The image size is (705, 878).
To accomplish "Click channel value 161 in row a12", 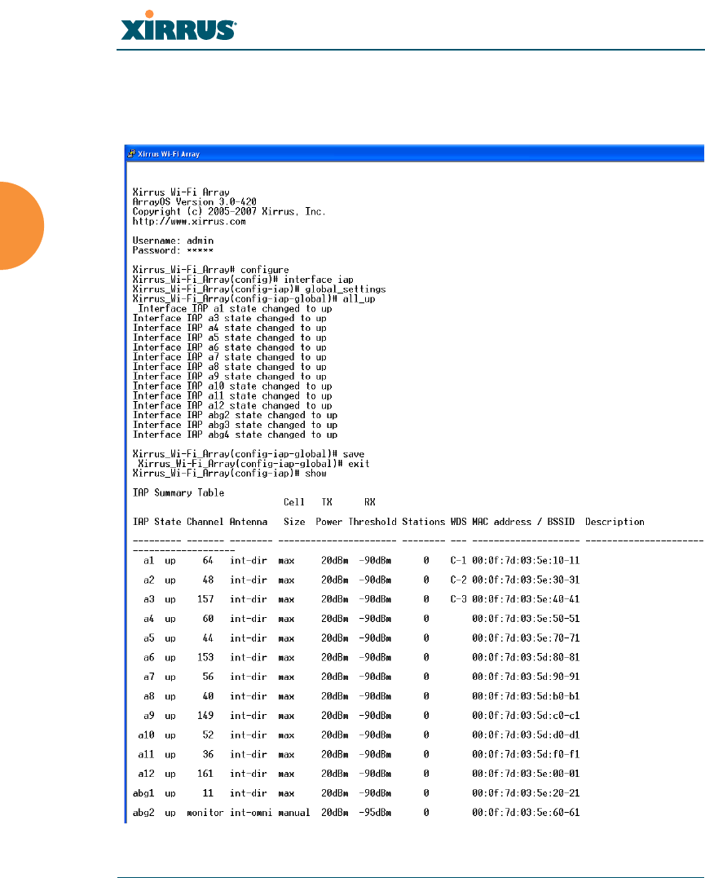I will pyautogui.click(x=205, y=774).
